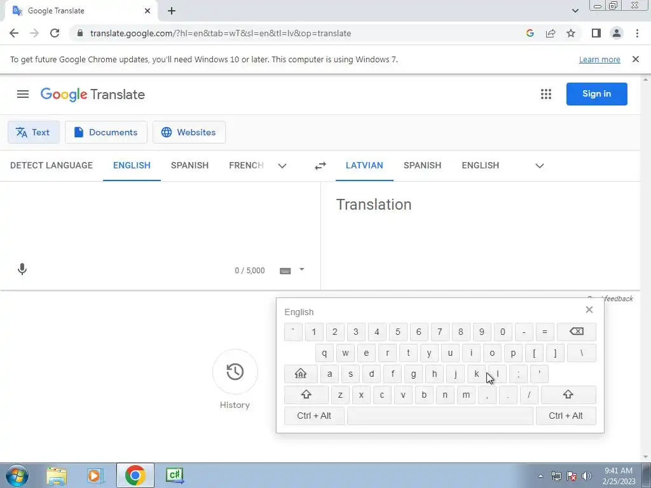Select English as source language
The height and width of the screenshot is (488, 651).
(132, 166)
